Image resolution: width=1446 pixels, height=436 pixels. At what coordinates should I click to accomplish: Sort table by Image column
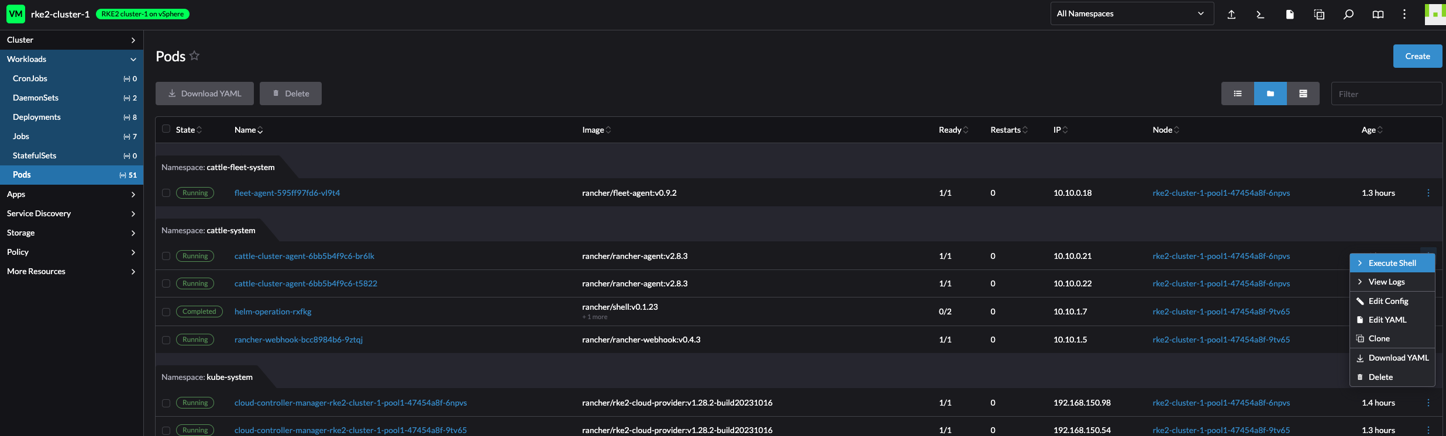[x=597, y=130]
